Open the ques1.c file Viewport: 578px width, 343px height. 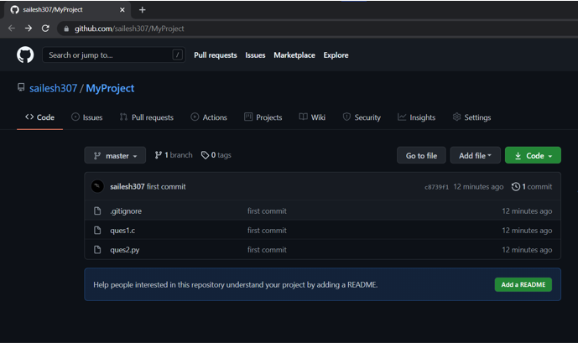[122, 231]
